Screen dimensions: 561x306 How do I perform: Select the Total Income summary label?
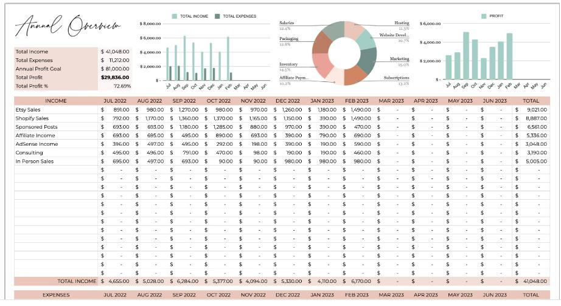[32, 52]
